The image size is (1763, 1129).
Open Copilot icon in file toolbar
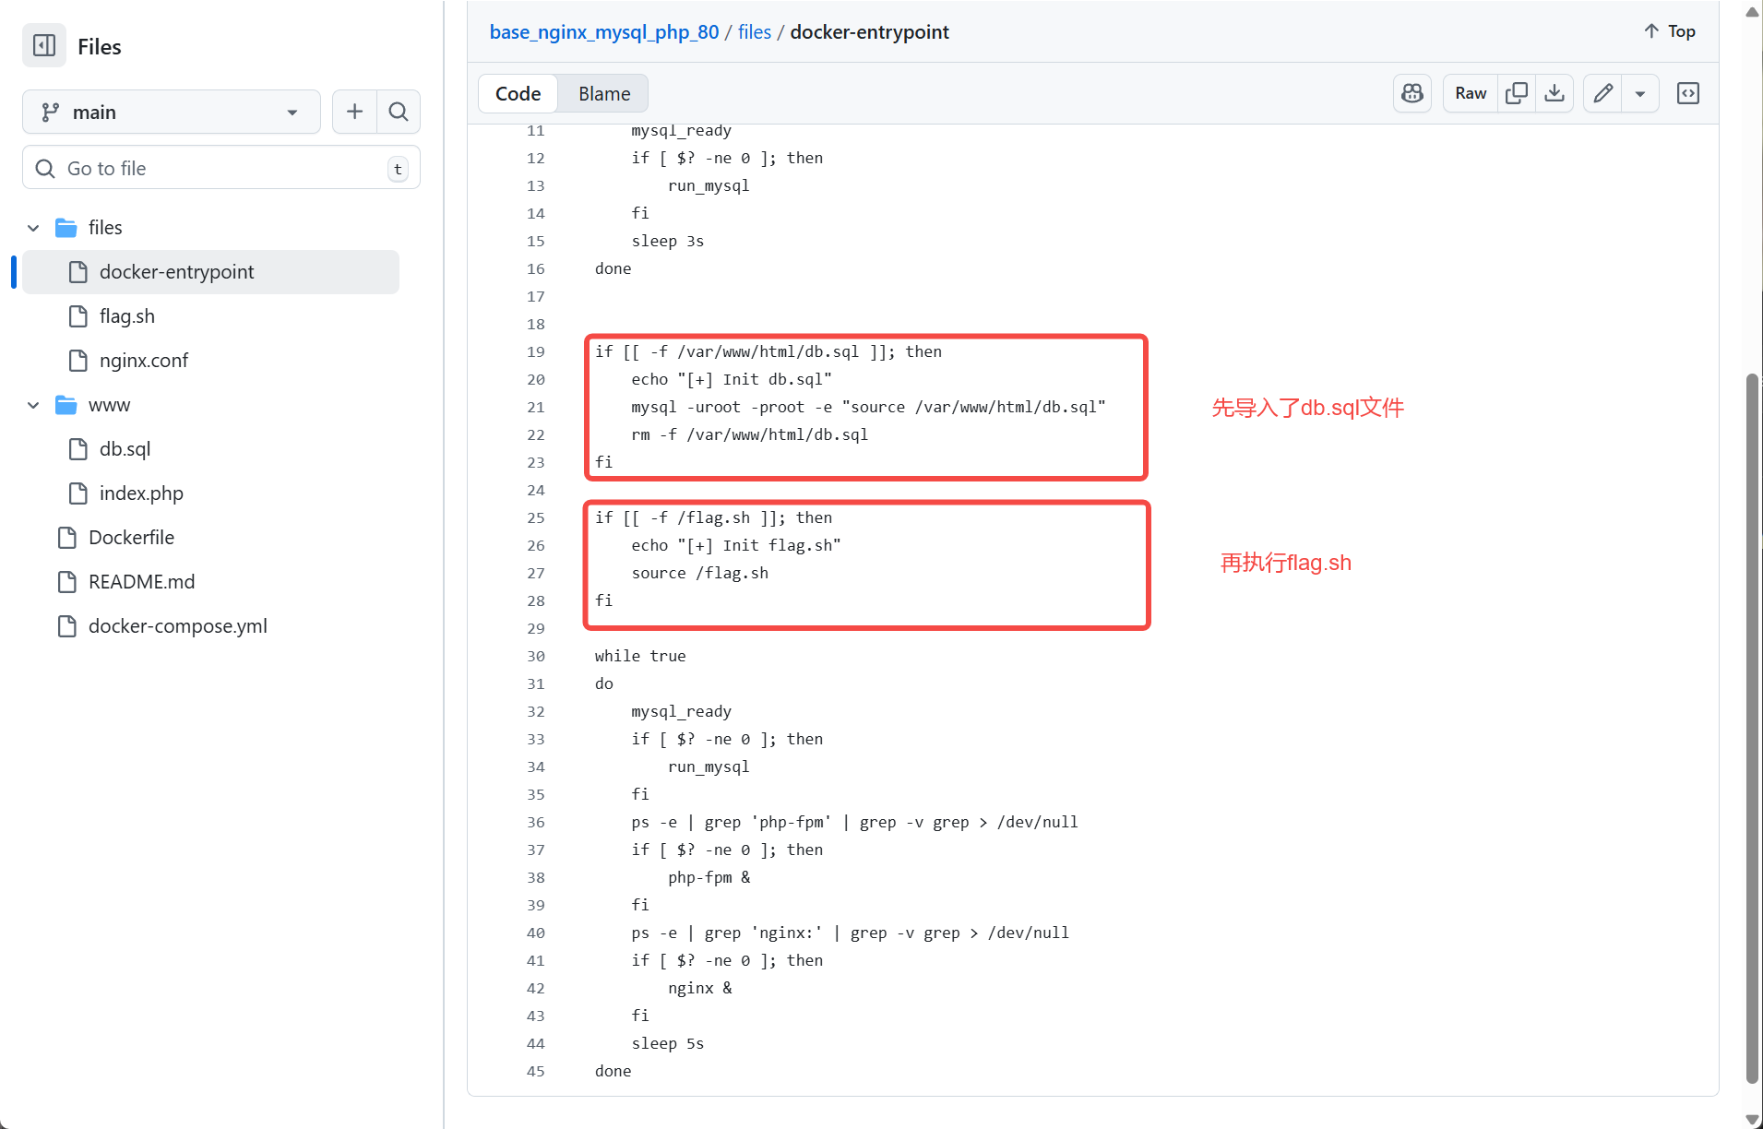[x=1412, y=93]
